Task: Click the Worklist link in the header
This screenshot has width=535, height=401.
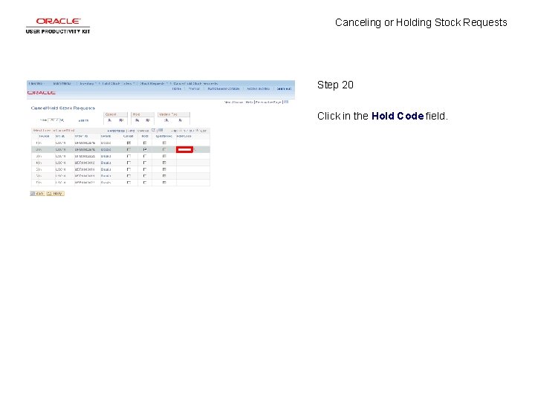Action: coord(194,88)
